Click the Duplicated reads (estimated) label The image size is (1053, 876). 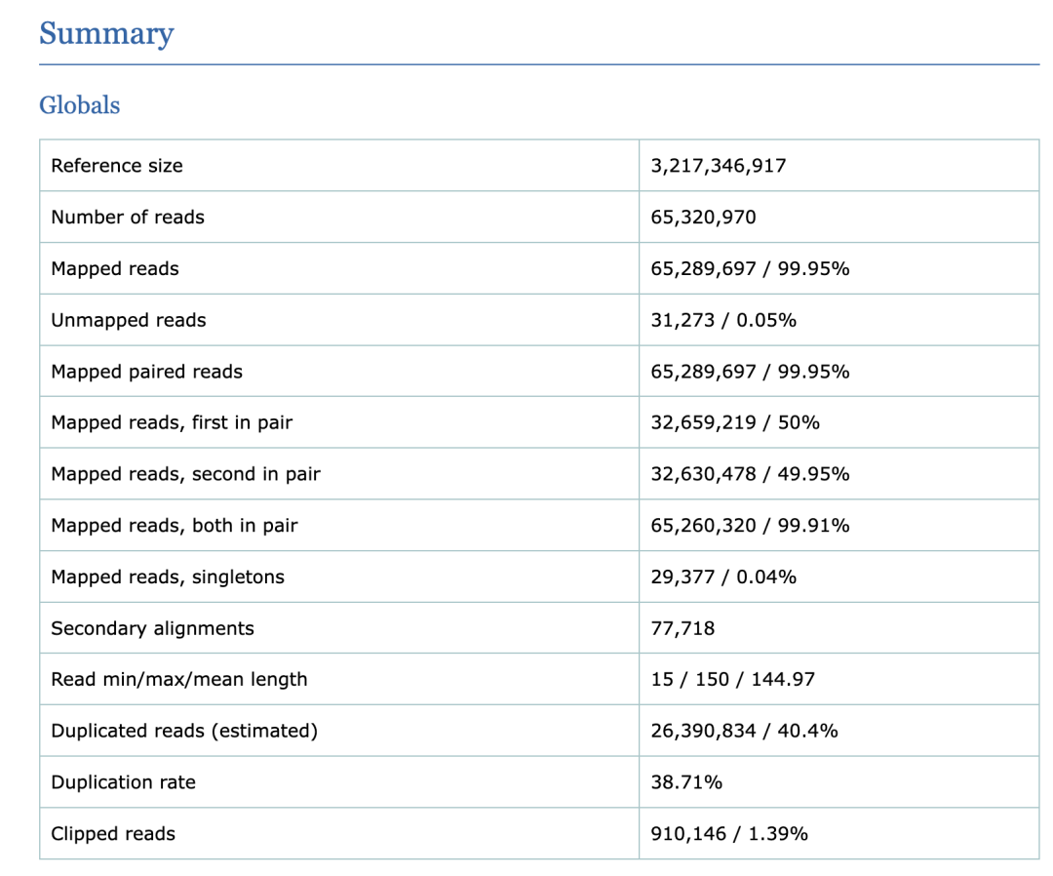(x=184, y=731)
